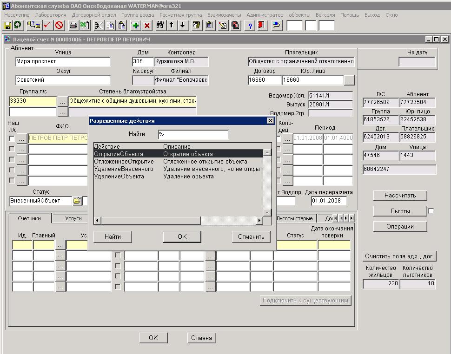
Task: Click the green refresh arrow toolbar icon
Action: click(18, 25)
